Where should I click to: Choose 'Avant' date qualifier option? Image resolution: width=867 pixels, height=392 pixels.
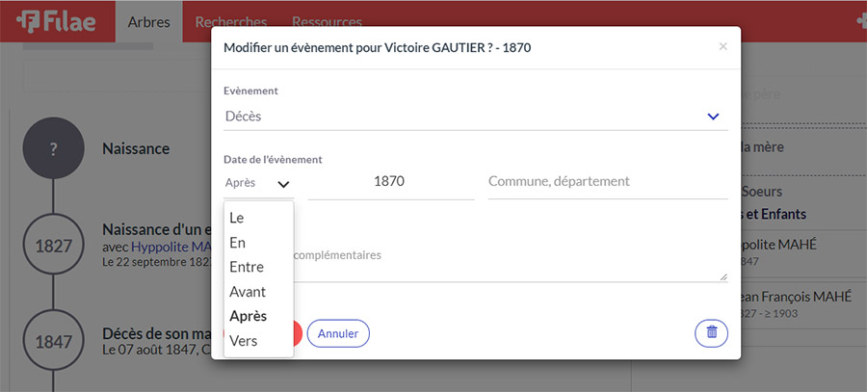248,291
